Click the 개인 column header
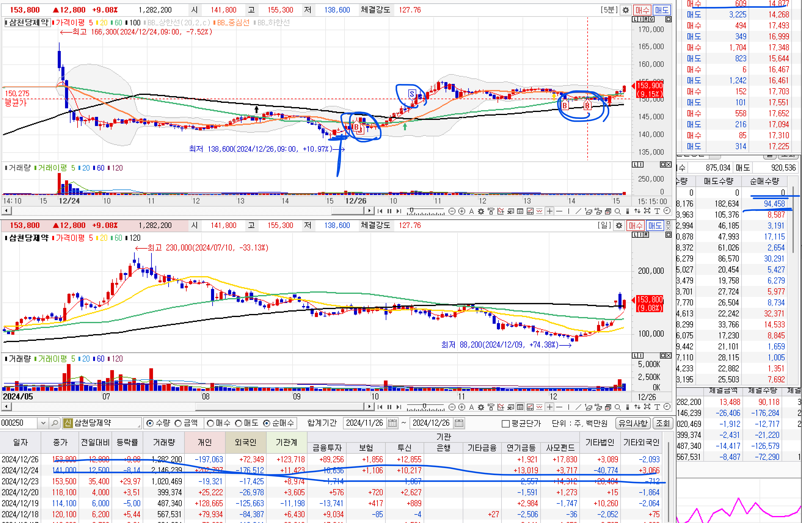Screen dimensions: 802x523 (205, 442)
